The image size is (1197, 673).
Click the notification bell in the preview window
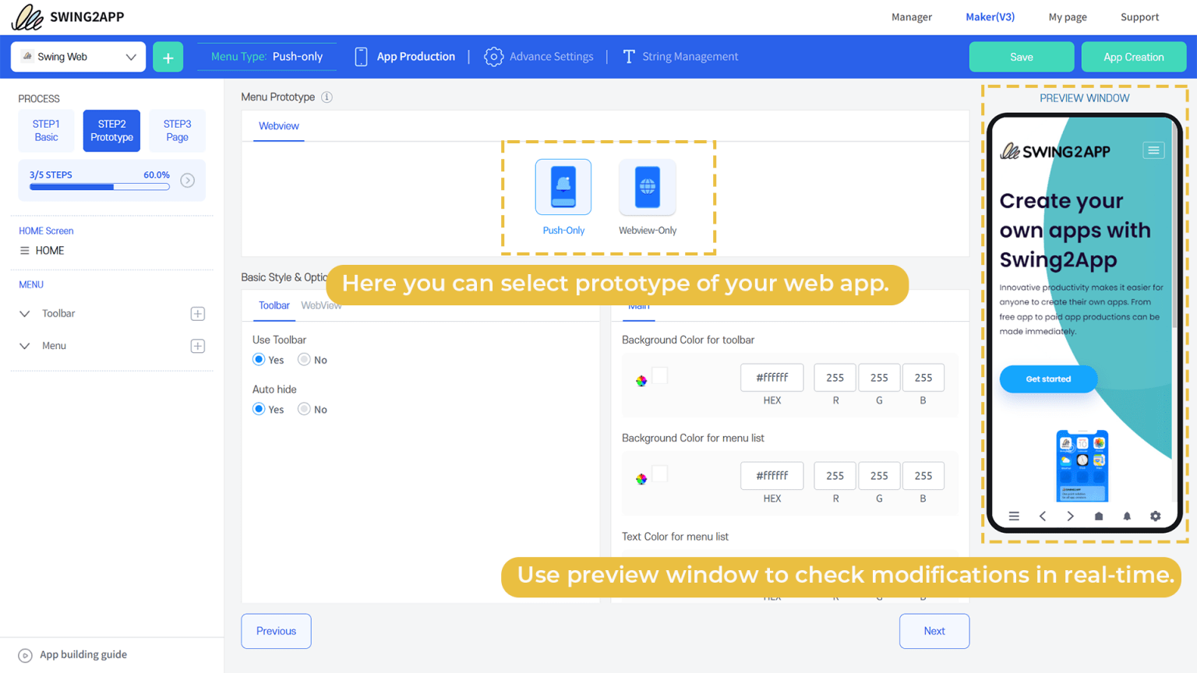pyautogui.click(x=1126, y=516)
